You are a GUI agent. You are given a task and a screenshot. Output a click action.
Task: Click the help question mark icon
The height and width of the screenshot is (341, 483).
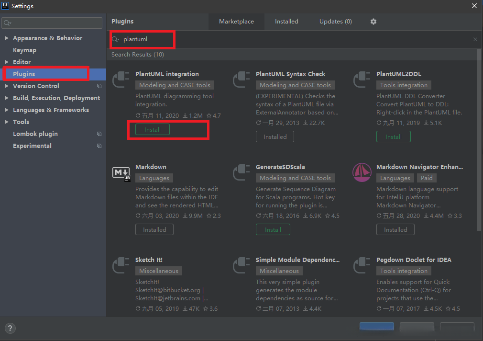(10, 329)
